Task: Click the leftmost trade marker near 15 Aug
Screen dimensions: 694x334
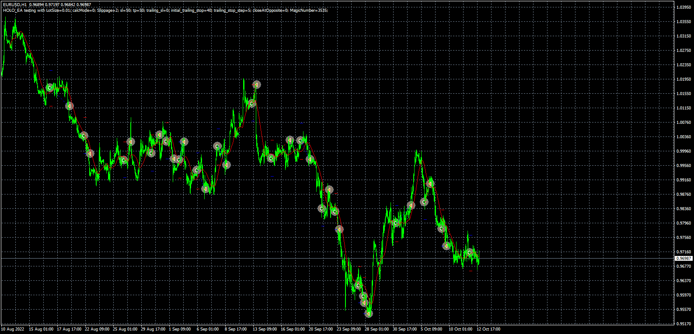Action: point(50,88)
